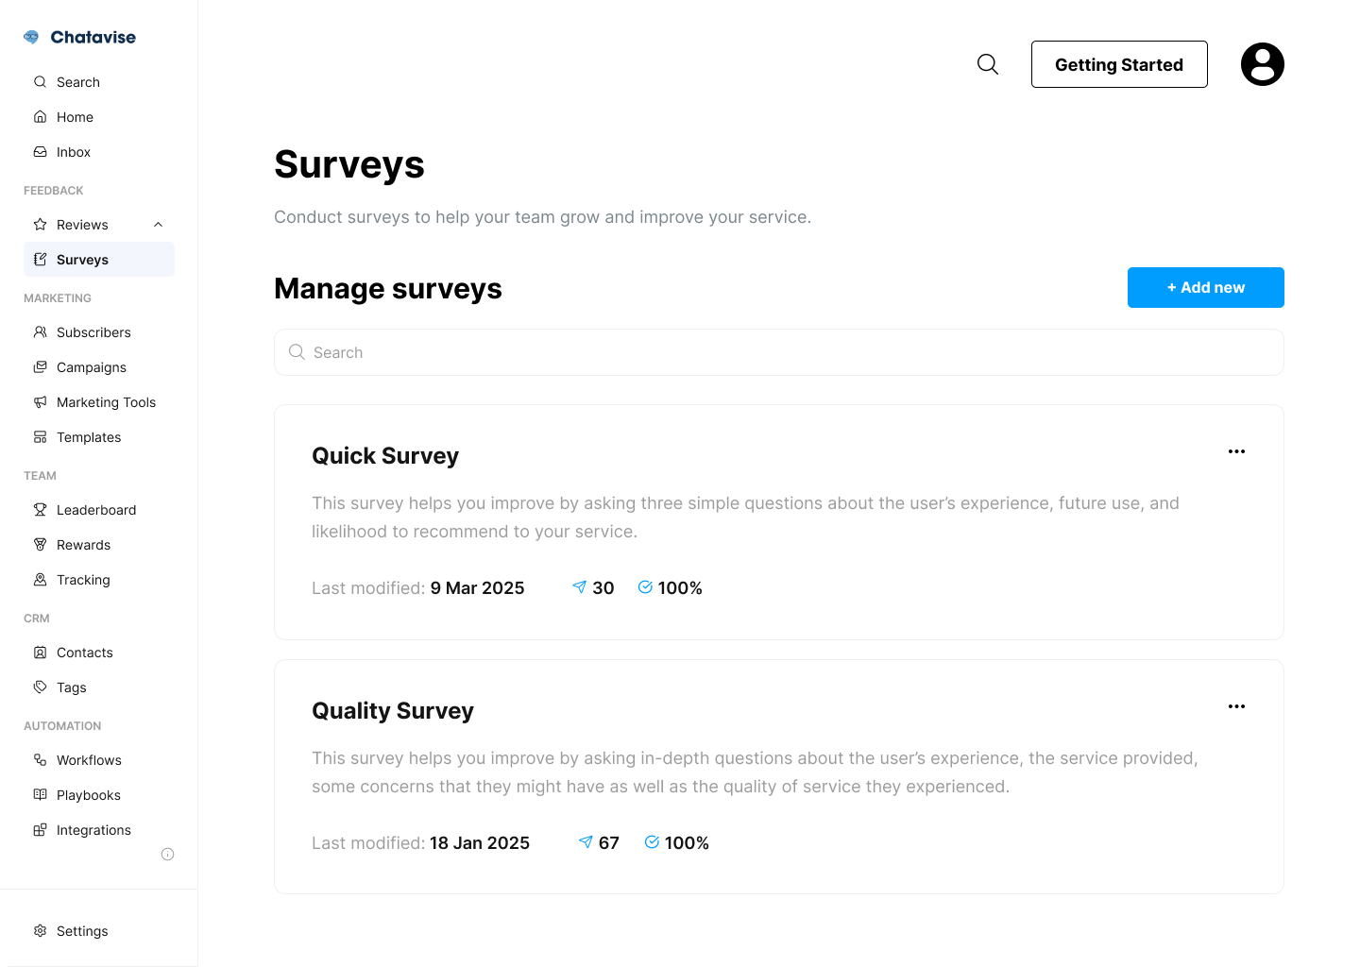Click the Manage surveys search field

tap(778, 352)
